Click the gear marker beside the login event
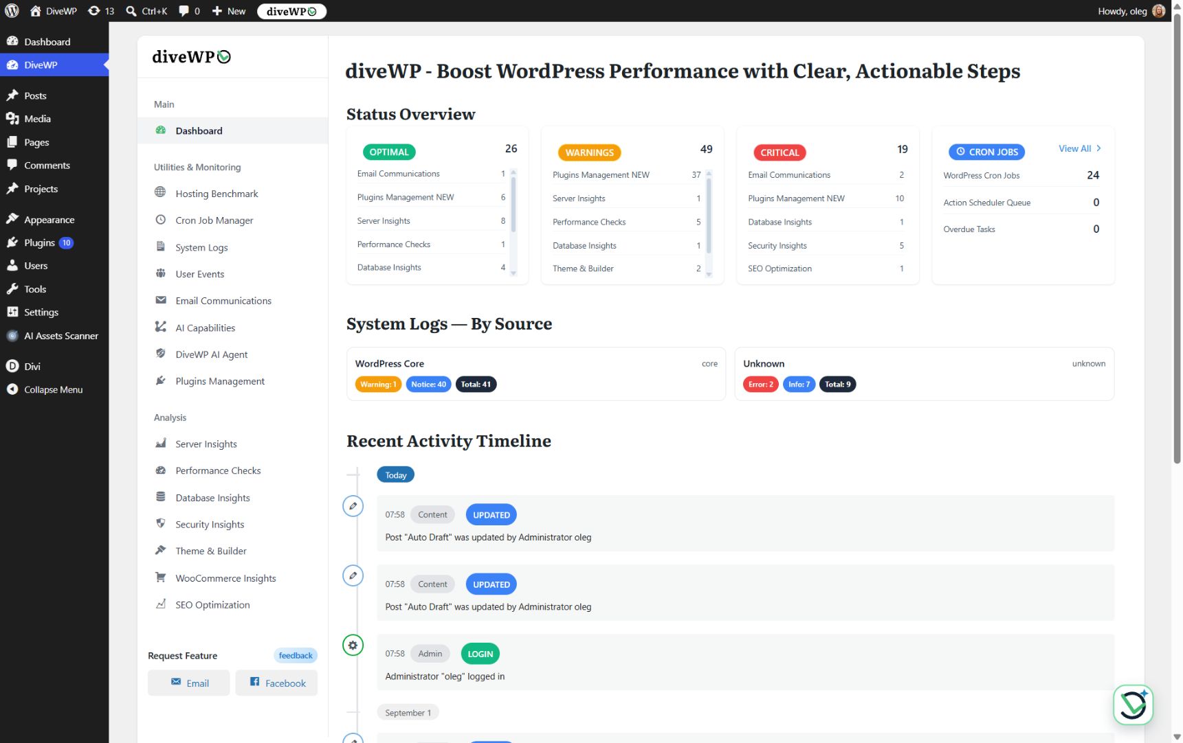The image size is (1183, 743). 353,645
